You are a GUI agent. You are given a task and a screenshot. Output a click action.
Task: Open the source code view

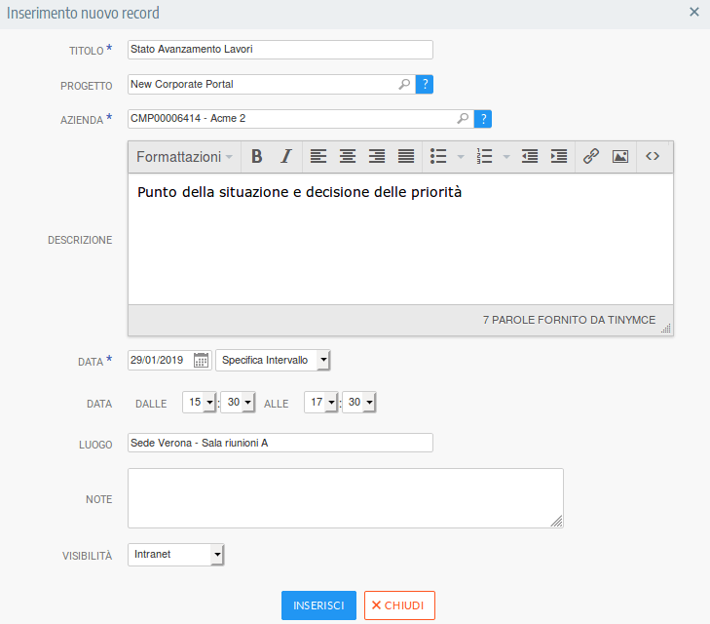click(653, 156)
